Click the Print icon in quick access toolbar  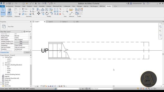tap(24, 3)
